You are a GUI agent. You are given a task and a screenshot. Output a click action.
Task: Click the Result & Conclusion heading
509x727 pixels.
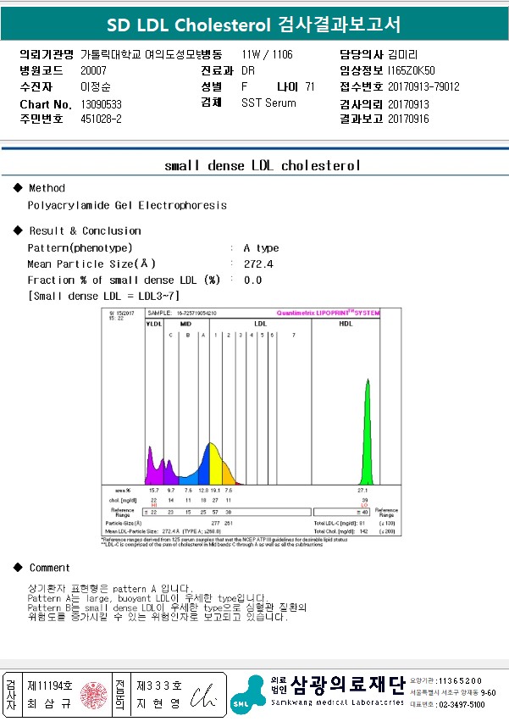[x=86, y=230]
